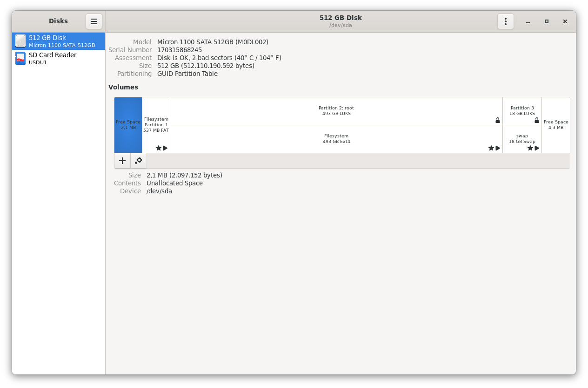
Task: Click the padlock icon on Partition 2 root
Action: (x=497, y=120)
